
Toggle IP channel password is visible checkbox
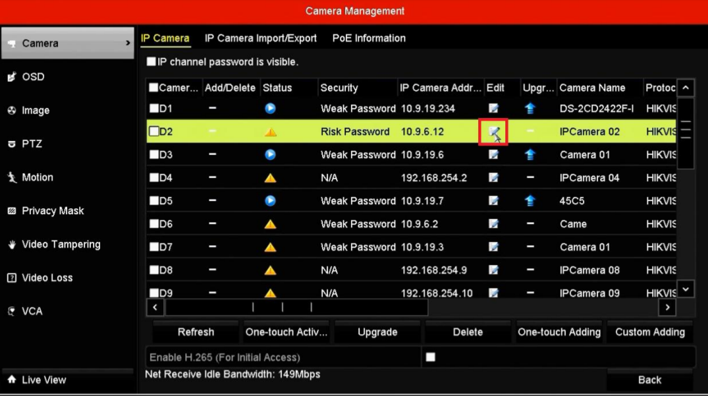point(151,61)
